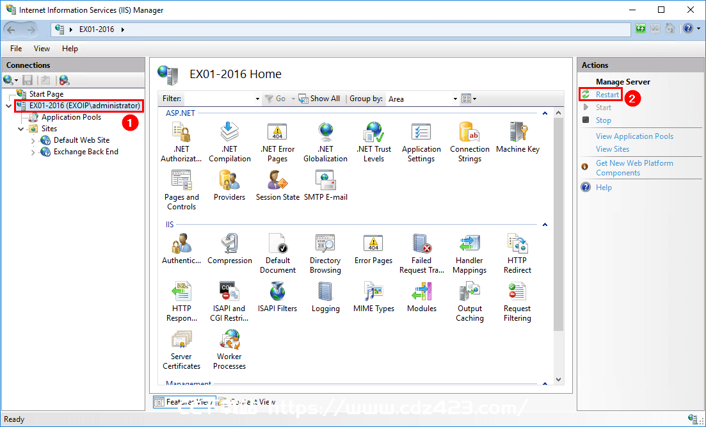The height and width of the screenshot is (427, 706).
Task: Click the Save connections toolbar icon
Action: [28, 80]
